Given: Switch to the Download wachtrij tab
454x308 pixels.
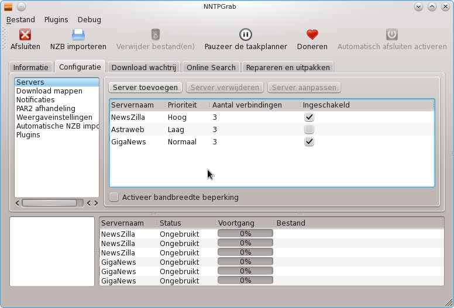Looking at the screenshot, I should point(143,67).
